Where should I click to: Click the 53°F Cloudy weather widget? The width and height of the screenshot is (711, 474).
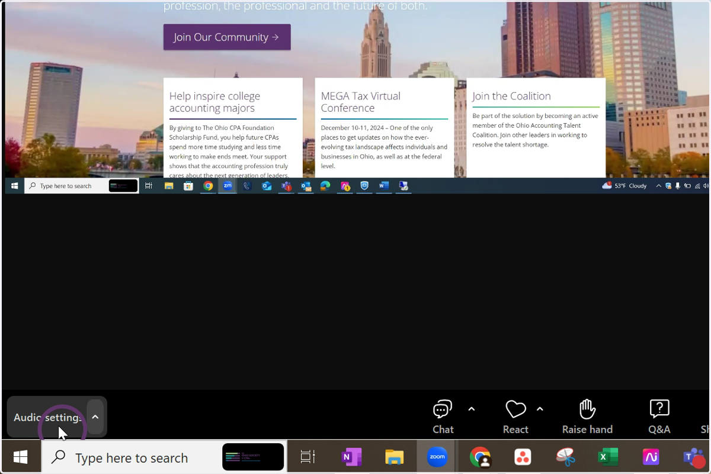point(624,186)
